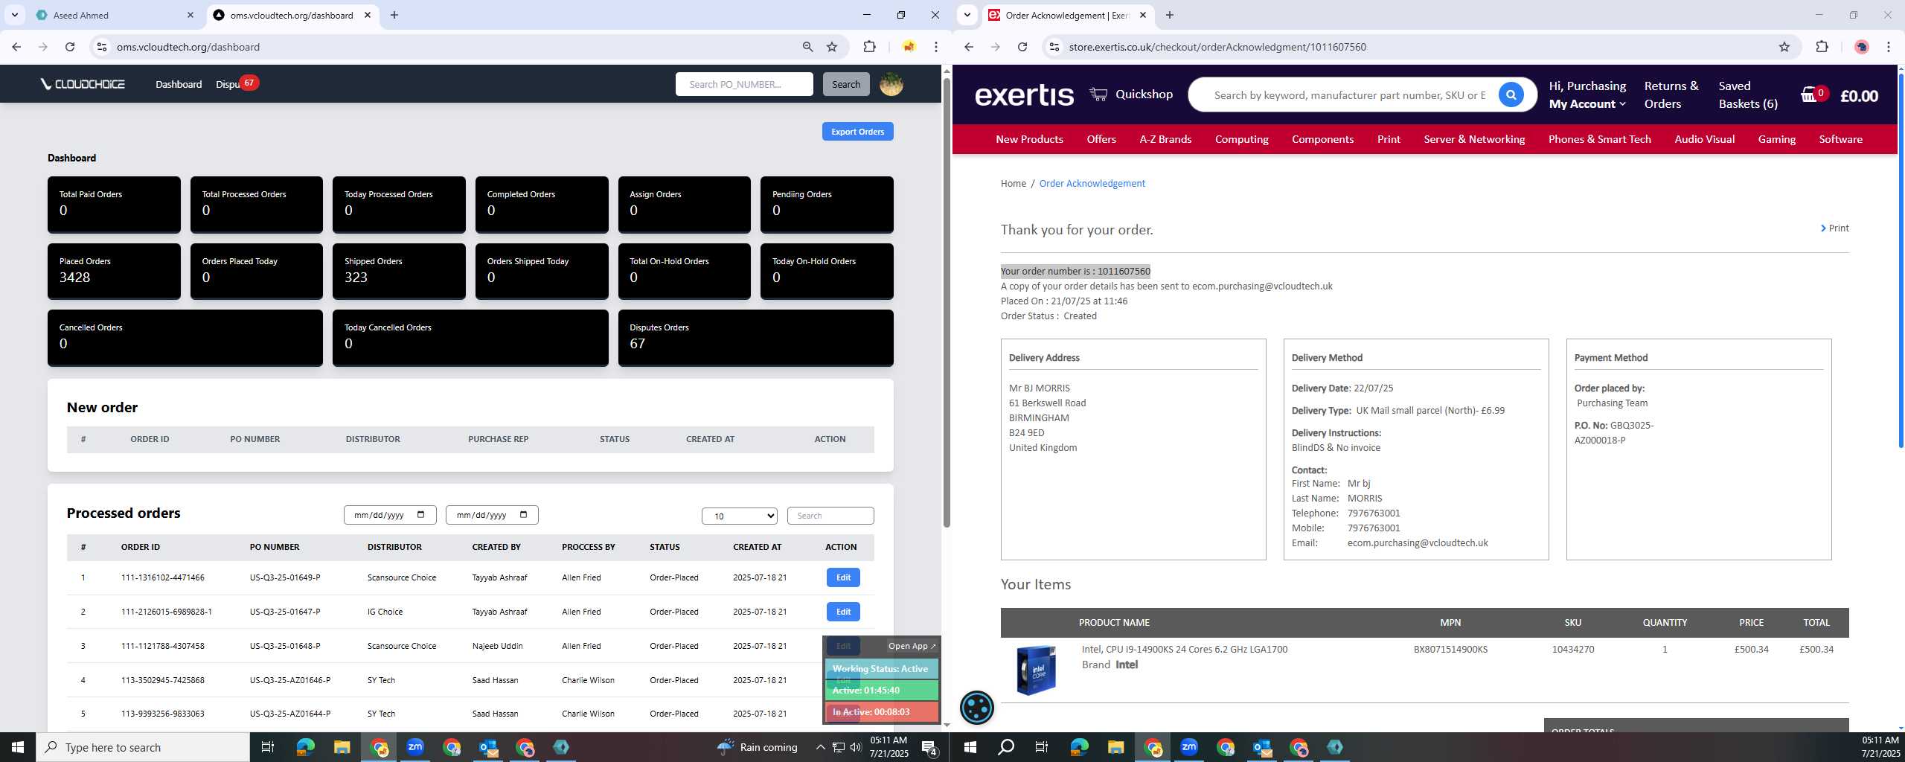Reload the Exertis order acknowledgement page

pyautogui.click(x=1022, y=47)
